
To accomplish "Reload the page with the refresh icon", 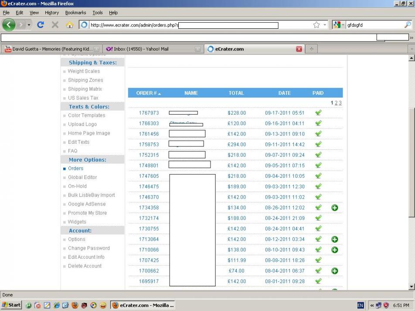I will (x=41, y=25).
